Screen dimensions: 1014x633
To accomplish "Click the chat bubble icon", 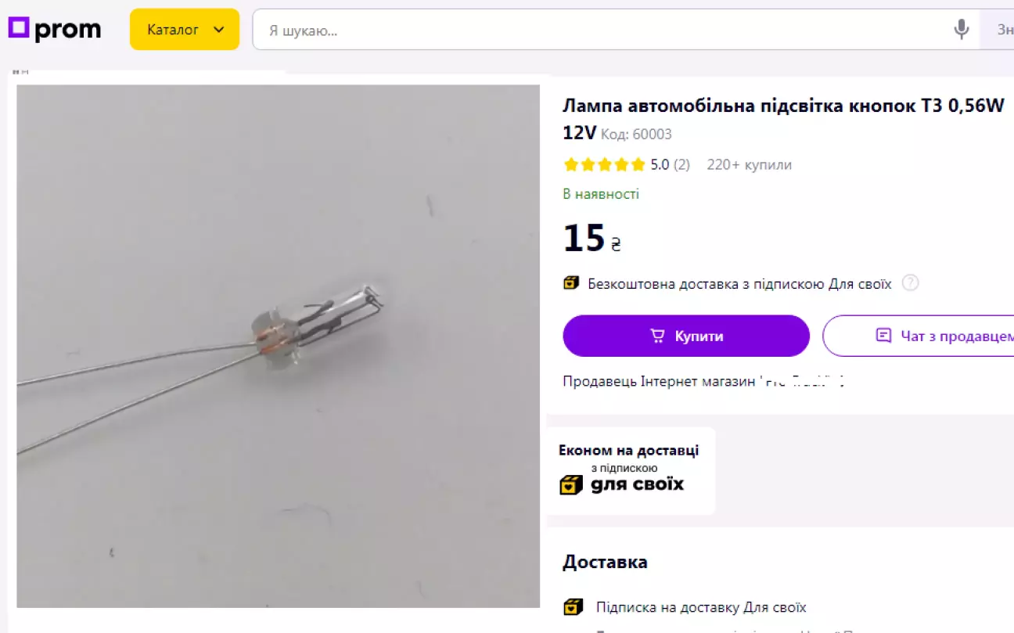I will click(x=883, y=336).
